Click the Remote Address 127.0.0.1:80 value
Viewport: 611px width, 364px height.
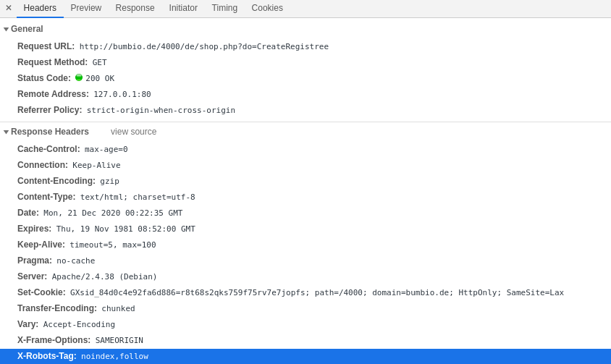pyautogui.click(x=122, y=94)
